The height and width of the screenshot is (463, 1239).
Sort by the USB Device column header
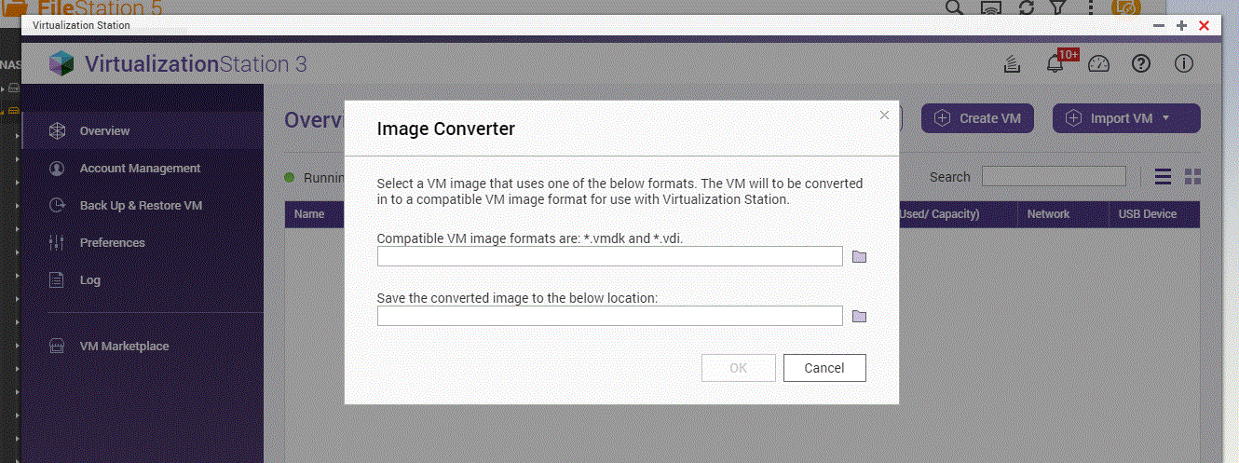click(x=1148, y=214)
